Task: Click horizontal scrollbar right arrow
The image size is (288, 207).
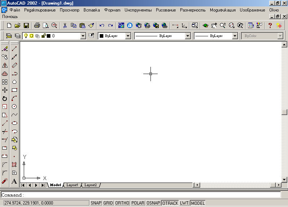Action: (279, 185)
